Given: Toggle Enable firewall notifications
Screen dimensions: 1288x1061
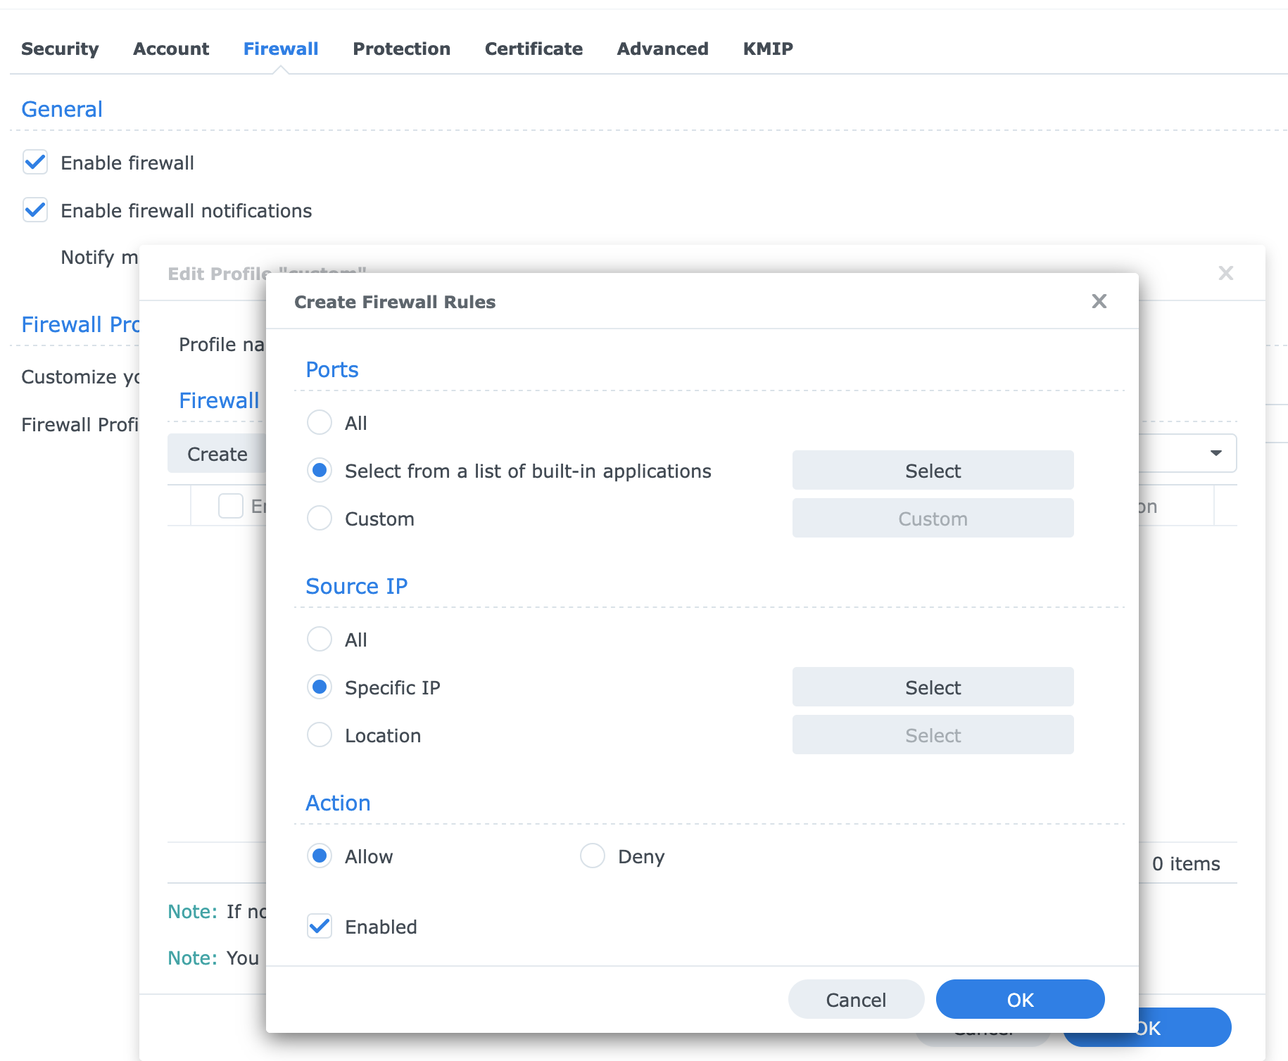Looking at the screenshot, I should point(34,210).
